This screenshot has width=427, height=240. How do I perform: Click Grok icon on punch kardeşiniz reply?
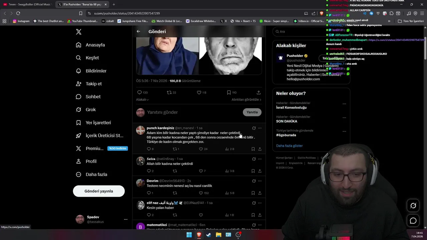pos(254,128)
